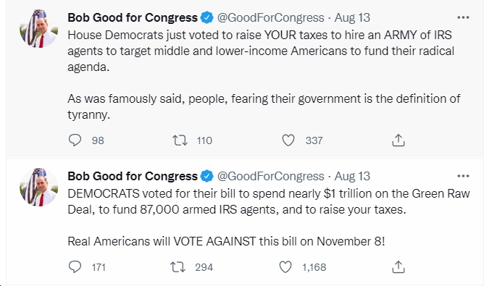Image resolution: width=484 pixels, height=286 pixels.
Task: Like the first tweet with 337 likes
Action: pyautogui.click(x=288, y=140)
